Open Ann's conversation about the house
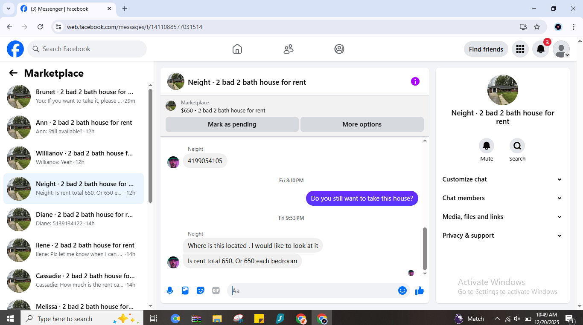 [x=73, y=127]
